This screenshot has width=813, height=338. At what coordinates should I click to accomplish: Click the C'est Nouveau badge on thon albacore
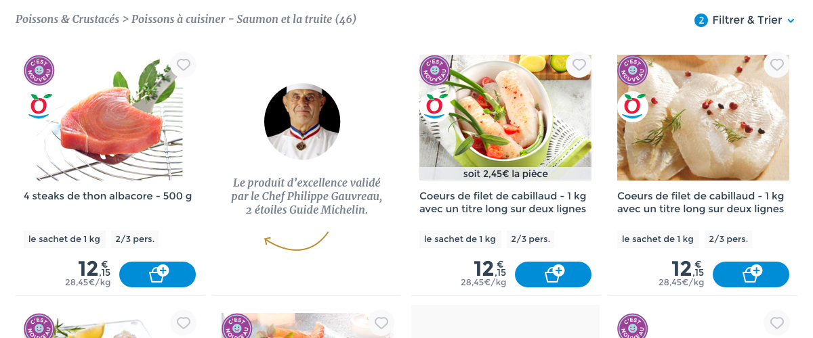pos(39,70)
